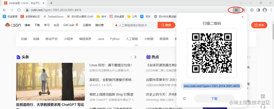Open the 权益管理 bookmark
Viewport: 274px width, 109px height.
tap(10, 16)
